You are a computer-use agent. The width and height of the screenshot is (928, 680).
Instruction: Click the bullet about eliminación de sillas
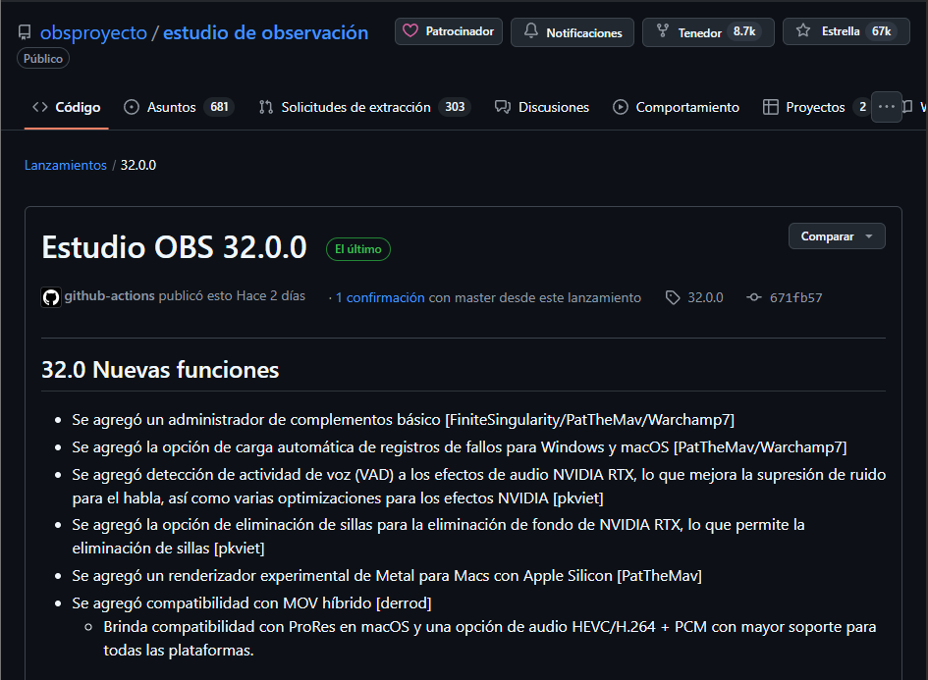[439, 537]
